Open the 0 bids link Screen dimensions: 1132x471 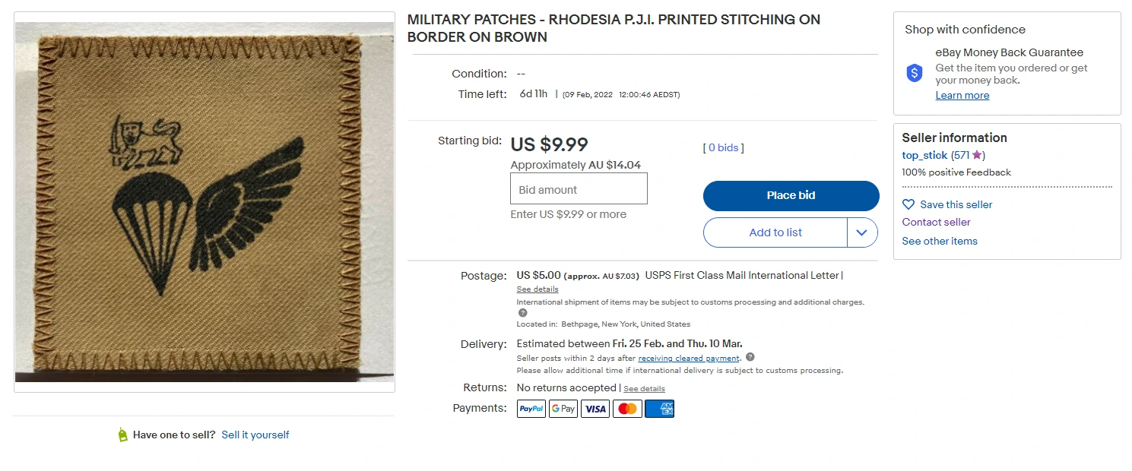[x=723, y=148]
